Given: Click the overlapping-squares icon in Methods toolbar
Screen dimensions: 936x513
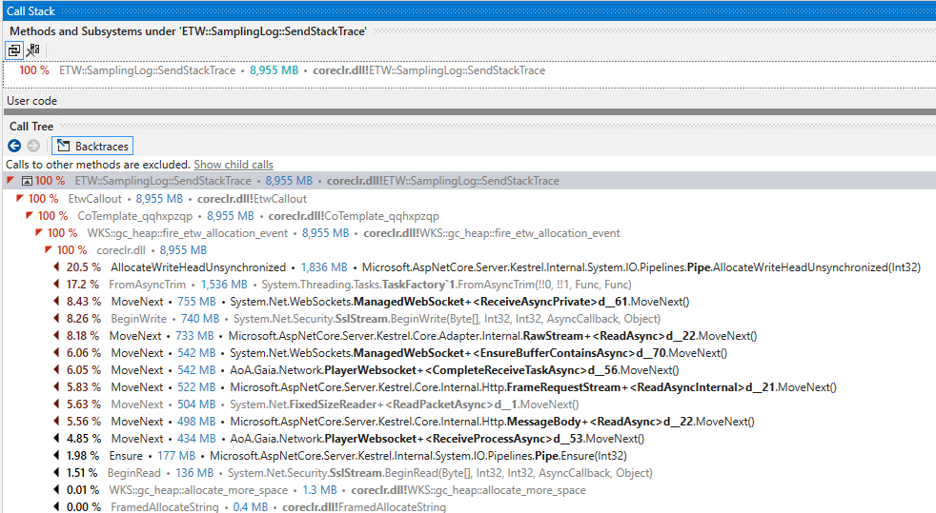Looking at the screenshot, I should (x=14, y=49).
